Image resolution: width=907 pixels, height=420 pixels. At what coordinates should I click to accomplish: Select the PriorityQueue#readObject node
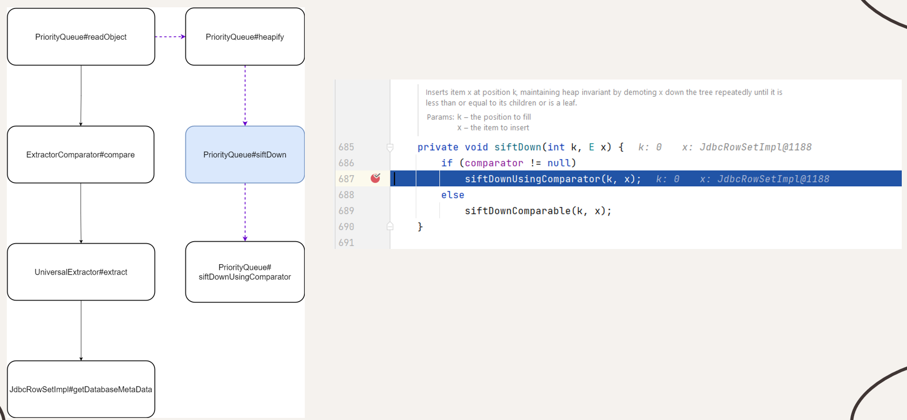pos(81,37)
